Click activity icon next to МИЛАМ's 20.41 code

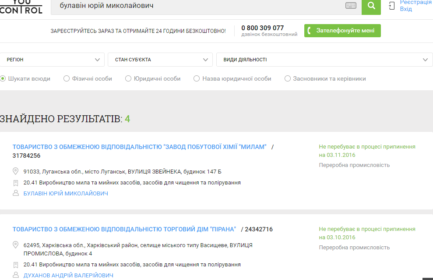[x=16, y=183]
